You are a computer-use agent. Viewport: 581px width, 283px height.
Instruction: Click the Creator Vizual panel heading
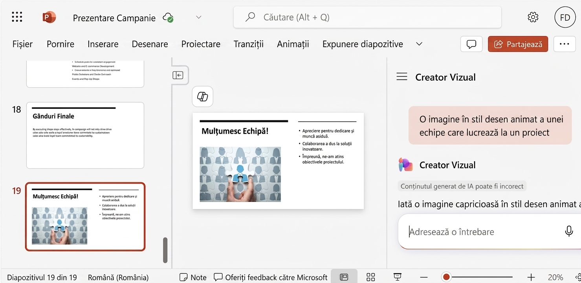pos(445,77)
